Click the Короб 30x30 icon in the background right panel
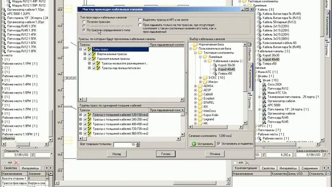Image resolution: width=332 pixels, height=187 pixels. pyautogui.click(x=259, y=56)
